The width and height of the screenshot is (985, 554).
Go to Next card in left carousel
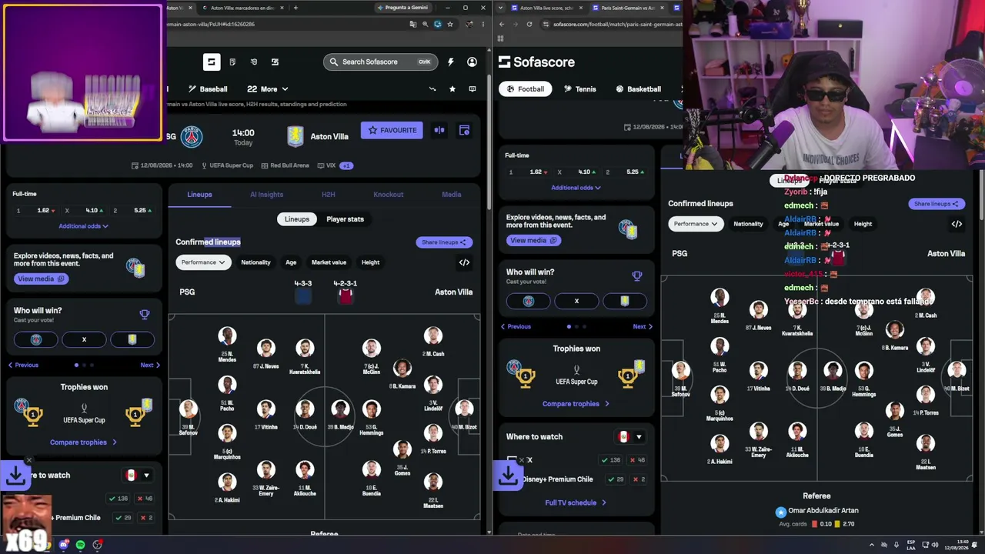tap(150, 365)
